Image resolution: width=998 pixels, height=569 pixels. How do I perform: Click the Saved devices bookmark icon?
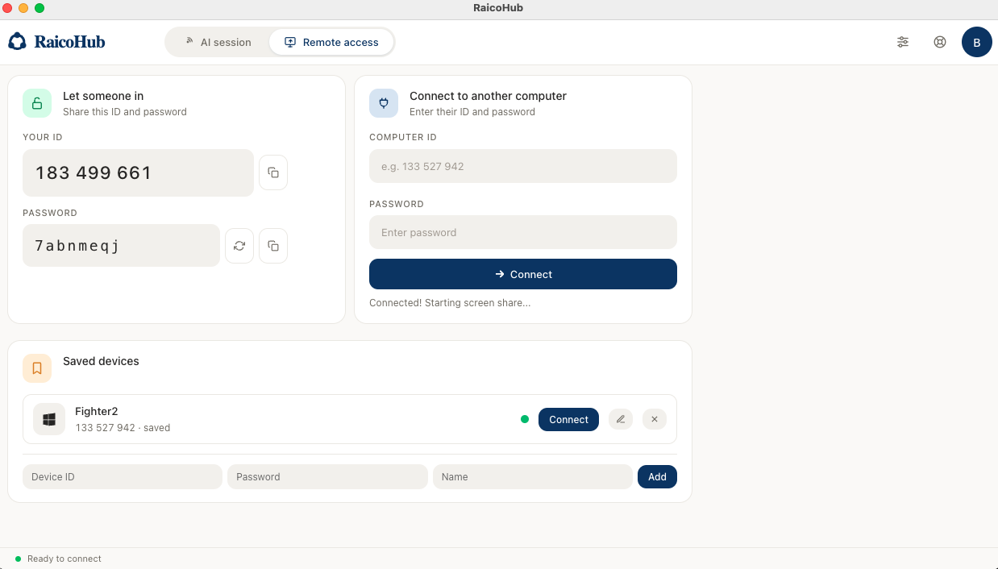[37, 368]
